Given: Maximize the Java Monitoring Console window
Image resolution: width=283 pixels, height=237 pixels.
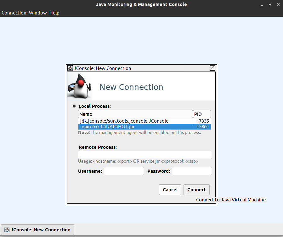Looking at the screenshot, I should pos(270,4).
